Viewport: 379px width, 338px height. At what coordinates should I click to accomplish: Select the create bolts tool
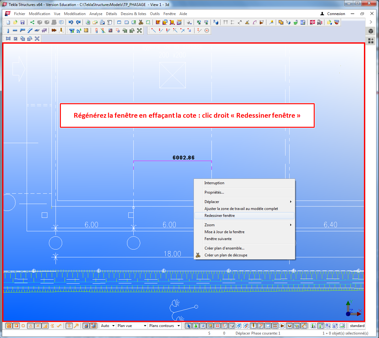point(54,30)
